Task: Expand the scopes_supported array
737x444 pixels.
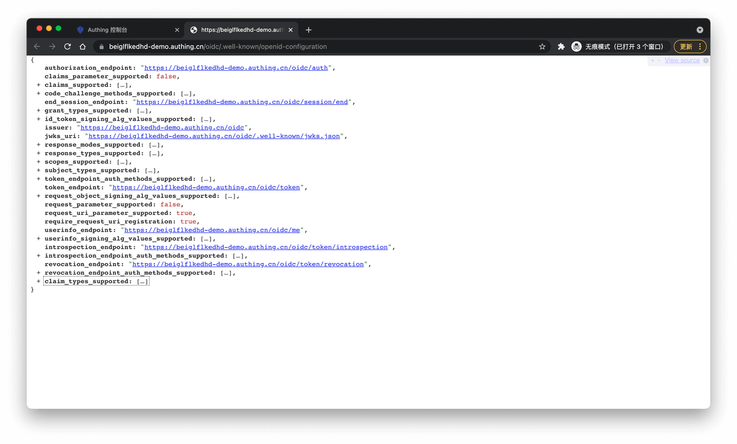Action: [39, 162]
